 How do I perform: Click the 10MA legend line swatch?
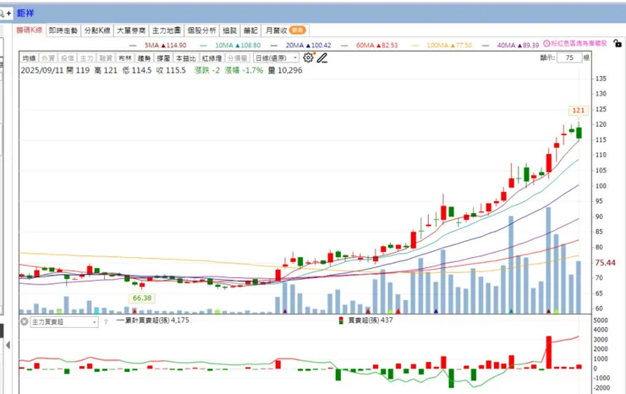tap(204, 46)
